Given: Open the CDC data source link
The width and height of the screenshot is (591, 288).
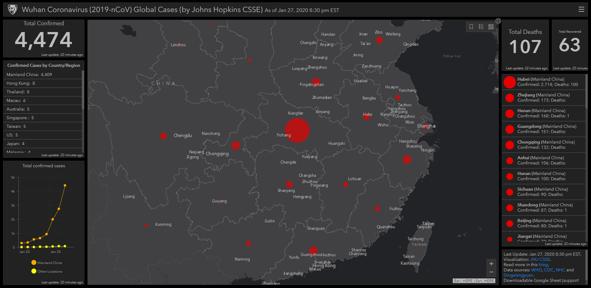Looking at the screenshot, I should point(549,270).
